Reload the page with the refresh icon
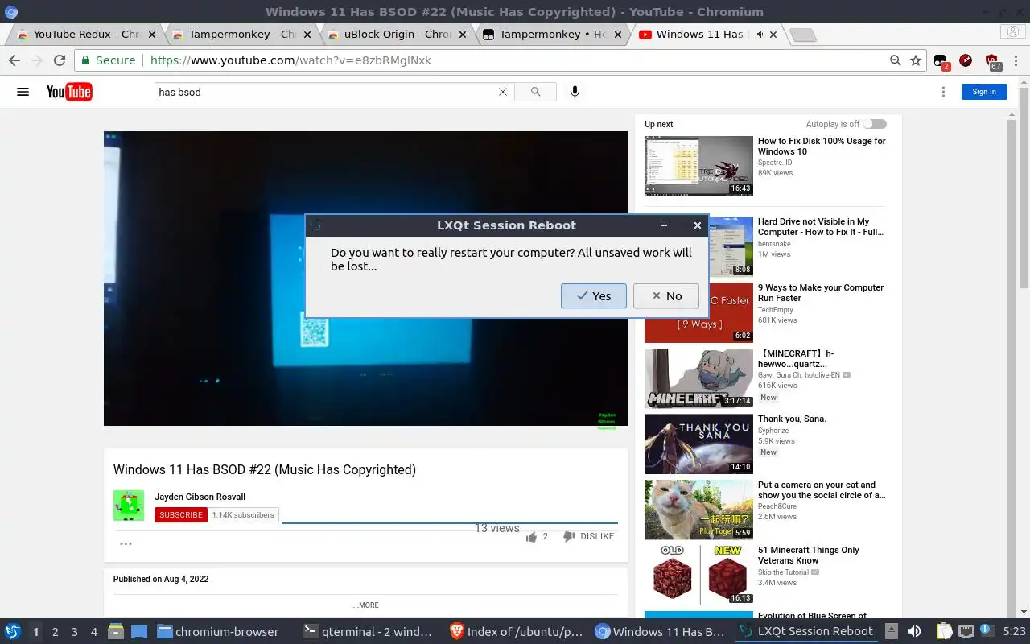Viewport: 1030px width, 644px height. (x=59, y=60)
